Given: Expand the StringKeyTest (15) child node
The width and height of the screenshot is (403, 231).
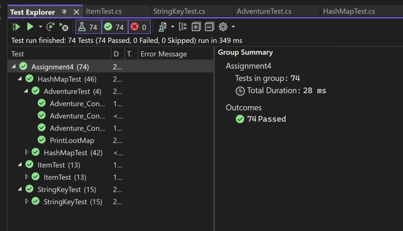Looking at the screenshot, I should click(27, 201).
